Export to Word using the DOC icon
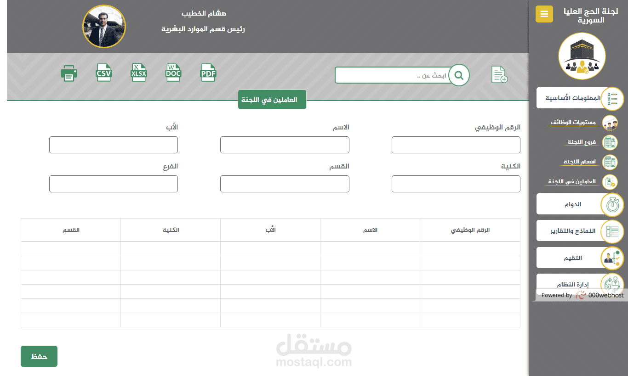 pyautogui.click(x=173, y=73)
